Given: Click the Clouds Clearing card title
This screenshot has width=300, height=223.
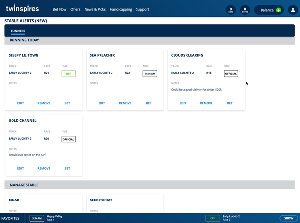Looking at the screenshot, I should point(187,55).
